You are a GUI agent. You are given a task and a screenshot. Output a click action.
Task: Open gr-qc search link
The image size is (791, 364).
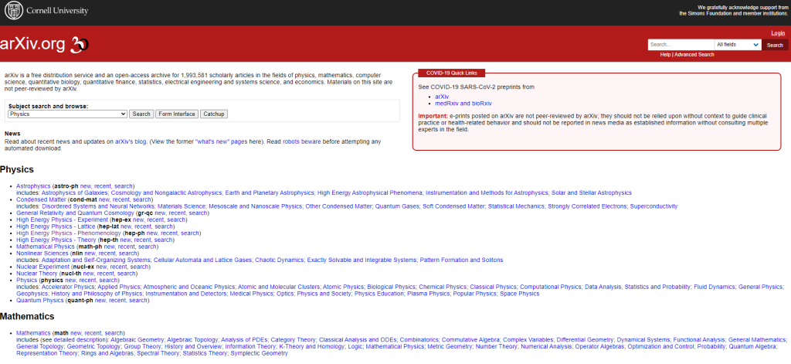pyautogui.click(x=199, y=213)
